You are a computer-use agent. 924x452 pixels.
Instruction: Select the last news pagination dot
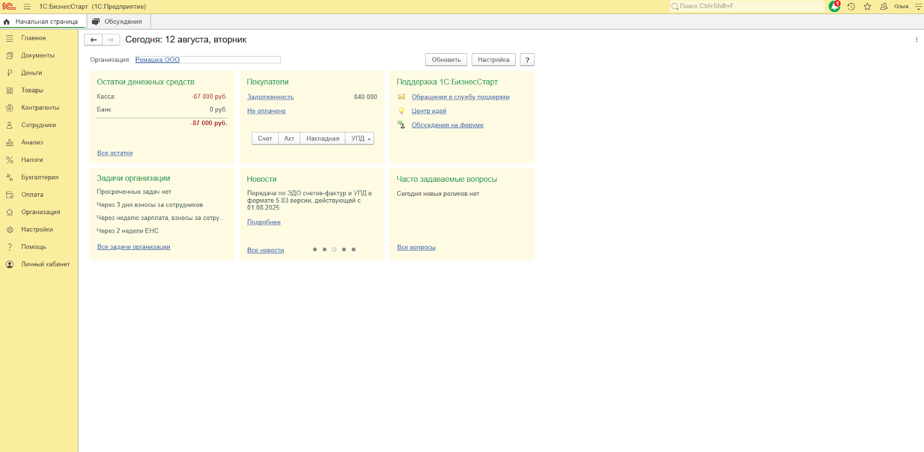353,249
